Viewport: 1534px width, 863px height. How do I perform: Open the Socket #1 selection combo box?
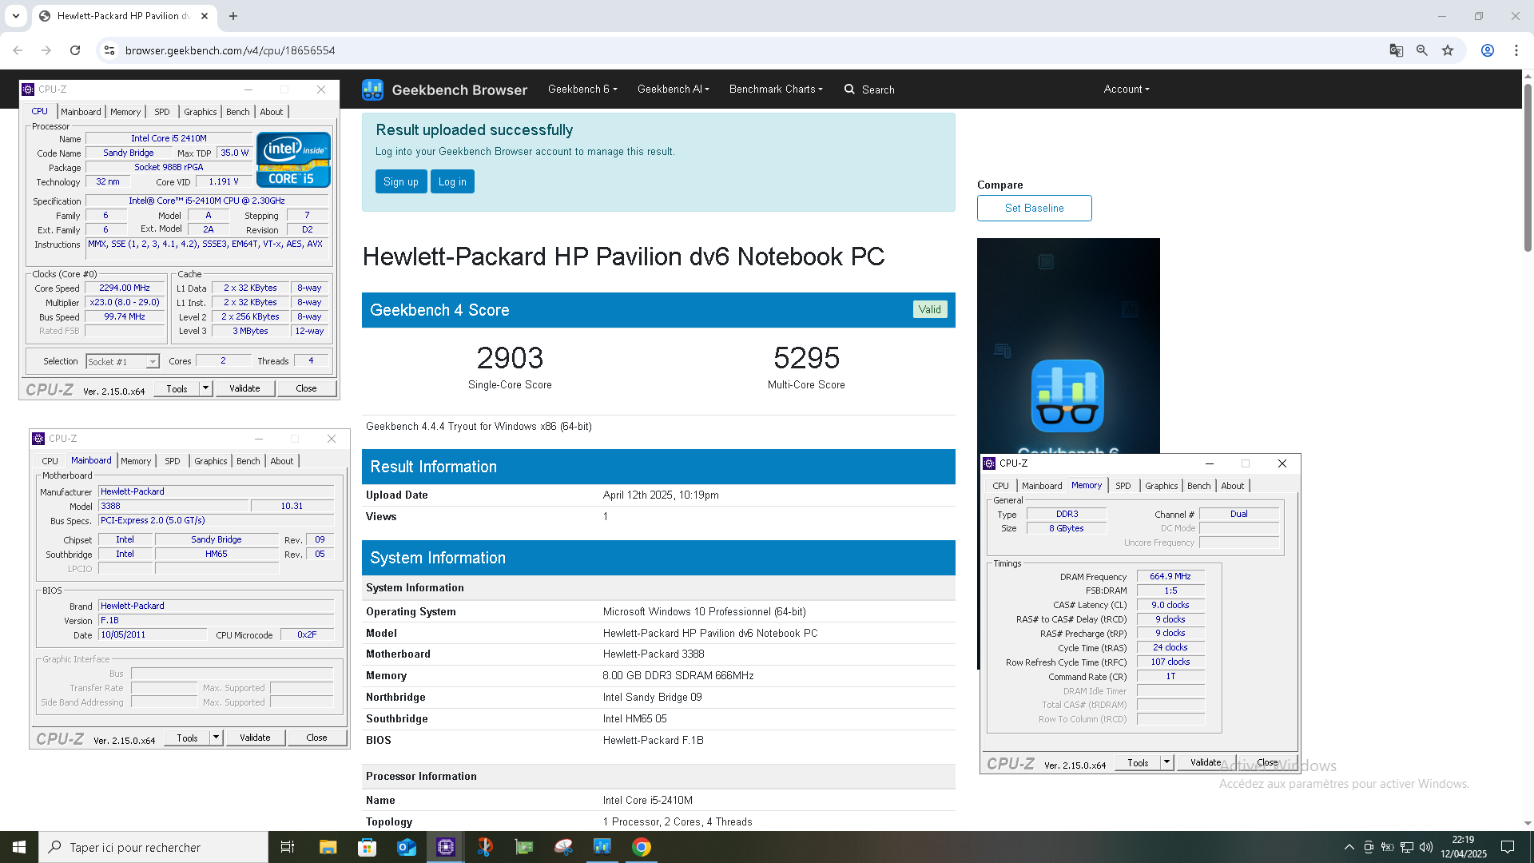pos(123,362)
